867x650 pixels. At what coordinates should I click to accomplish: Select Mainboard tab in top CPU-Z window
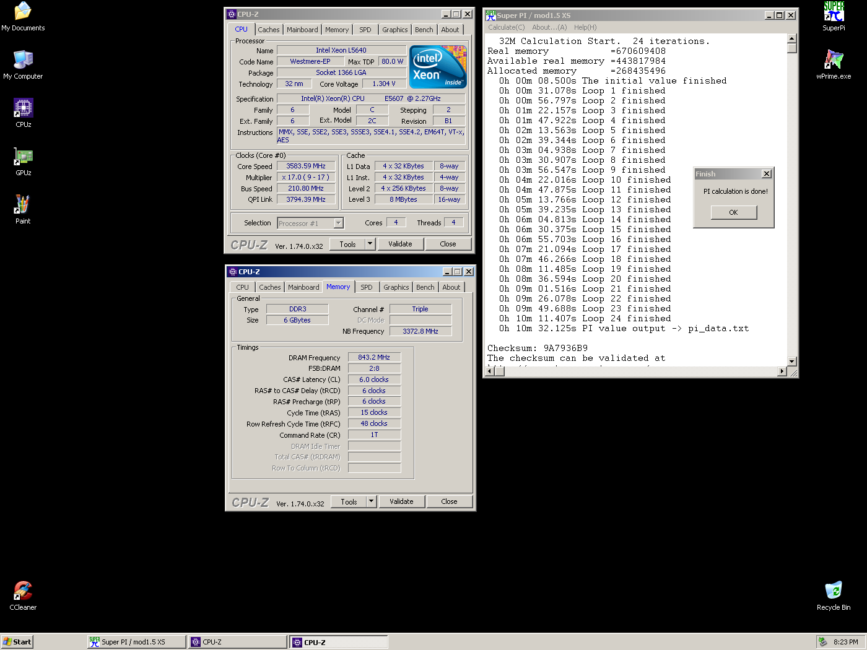[x=302, y=30]
